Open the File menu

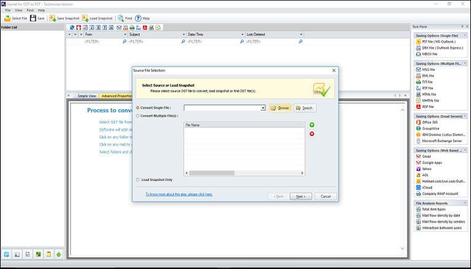tap(8, 10)
